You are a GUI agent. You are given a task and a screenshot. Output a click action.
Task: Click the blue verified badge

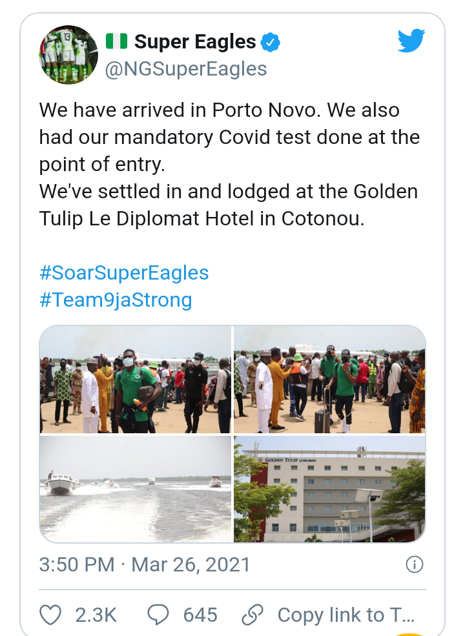(270, 42)
